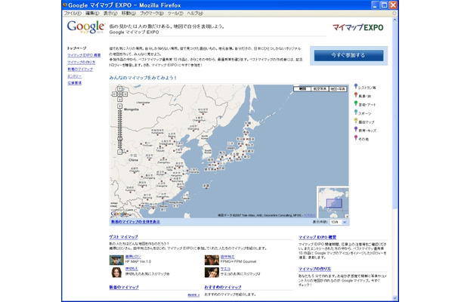Click the 今すぐ参加する button
Viewport: 461px width, 302px height.
[x=348, y=55]
